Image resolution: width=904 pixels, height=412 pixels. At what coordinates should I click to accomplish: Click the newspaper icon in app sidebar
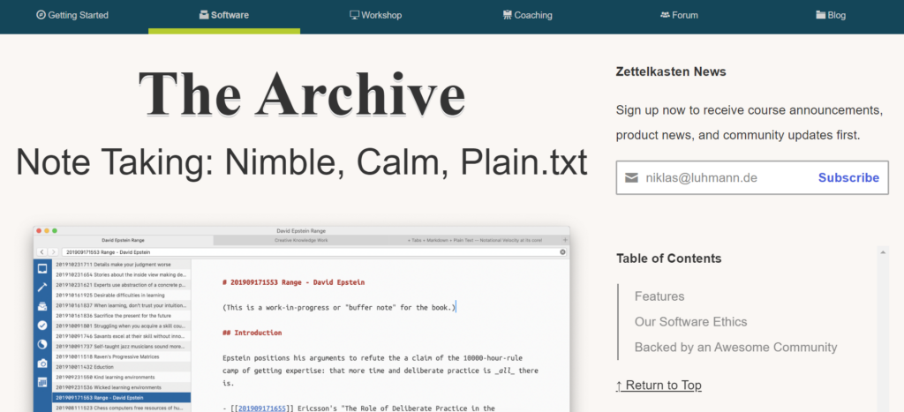click(x=42, y=381)
